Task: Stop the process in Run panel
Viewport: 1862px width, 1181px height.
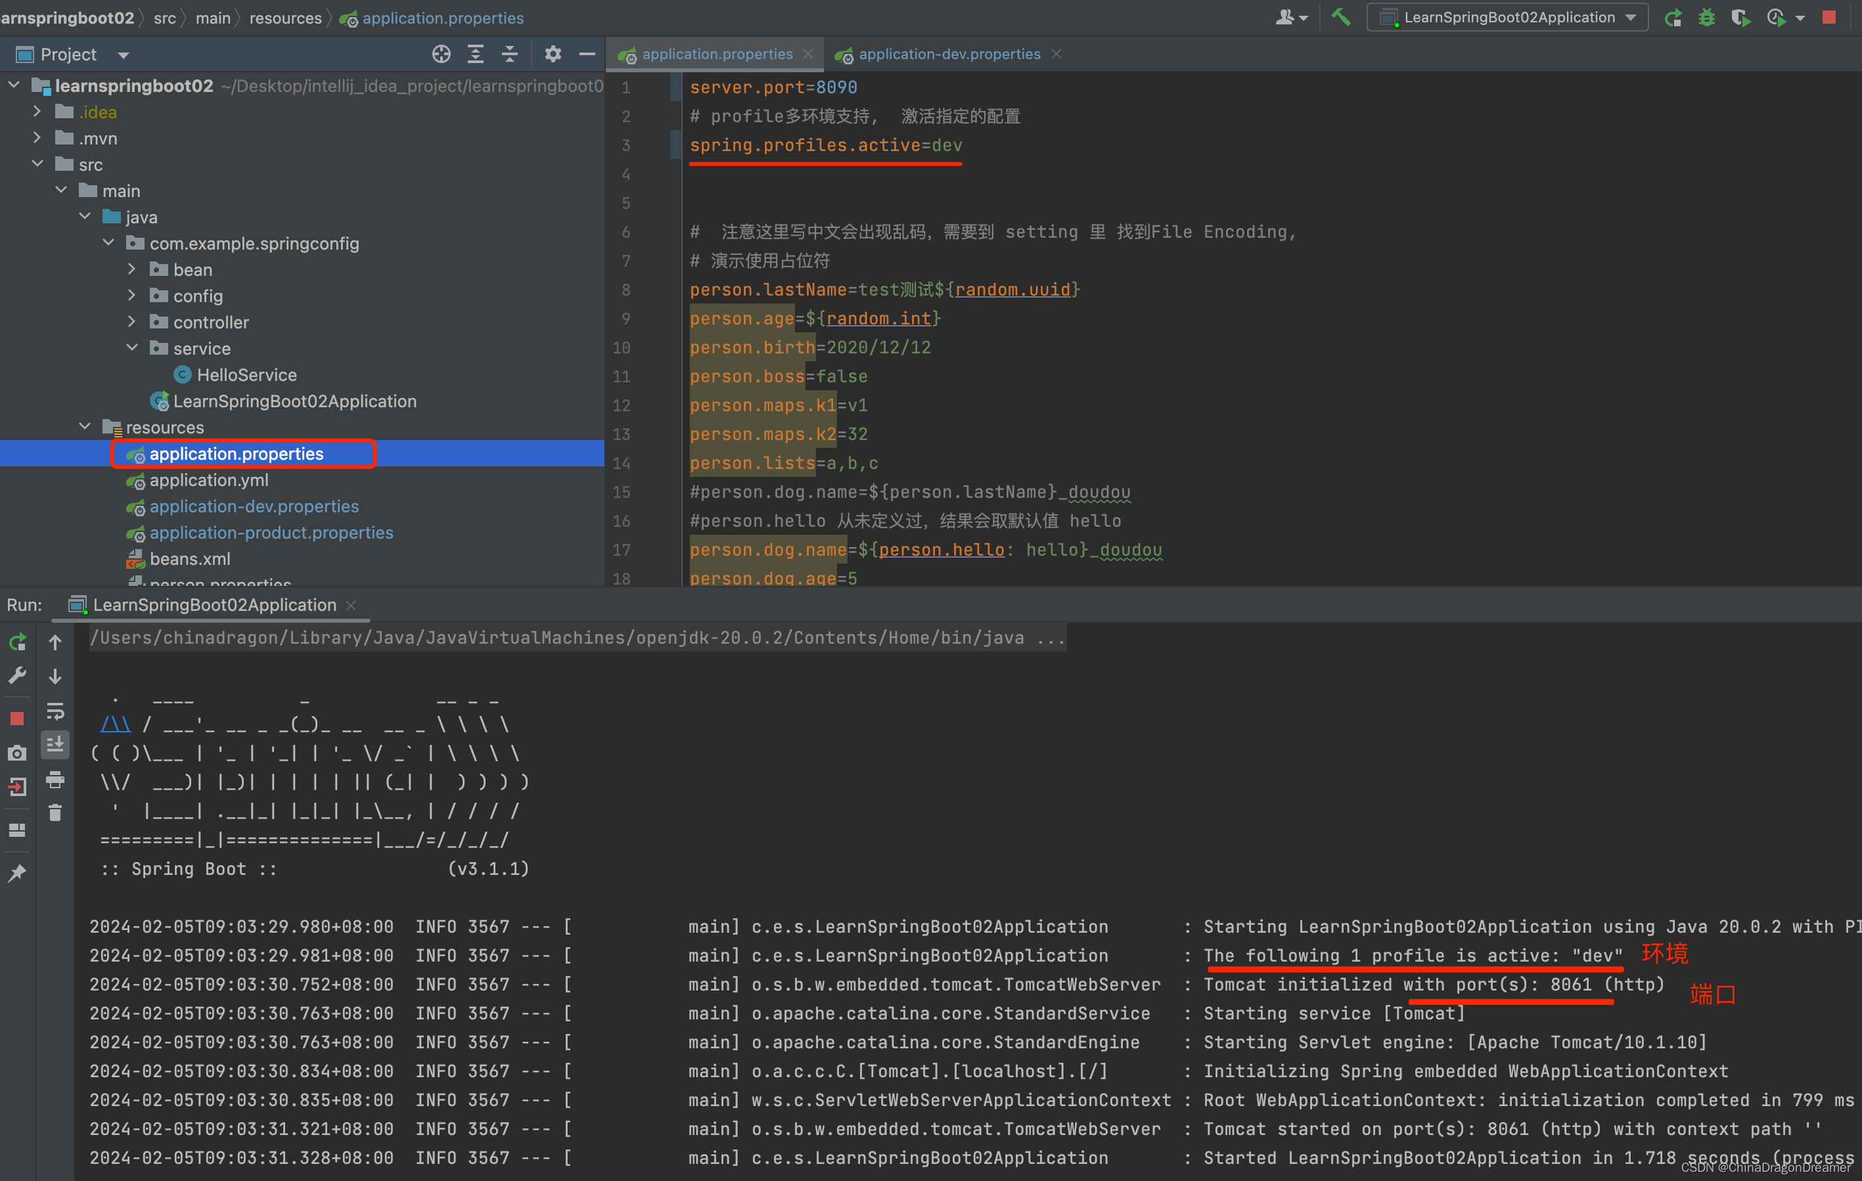Action: tap(17, 719)
